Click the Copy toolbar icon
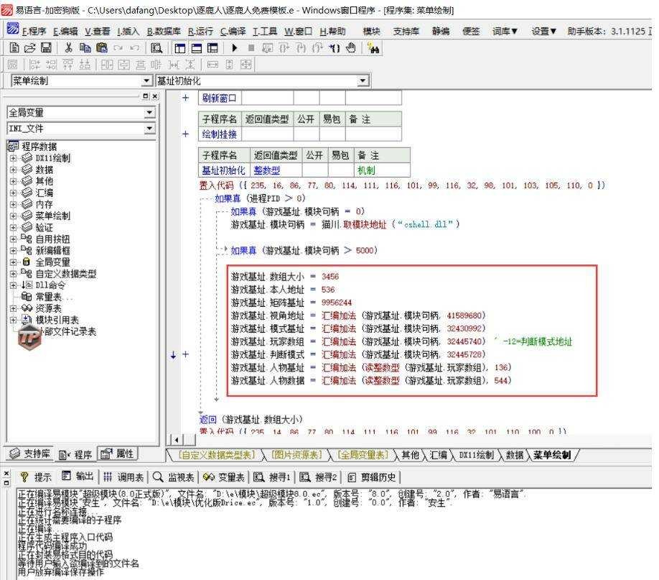The height and width of the screenshot is (580, 659). [85, 48]
